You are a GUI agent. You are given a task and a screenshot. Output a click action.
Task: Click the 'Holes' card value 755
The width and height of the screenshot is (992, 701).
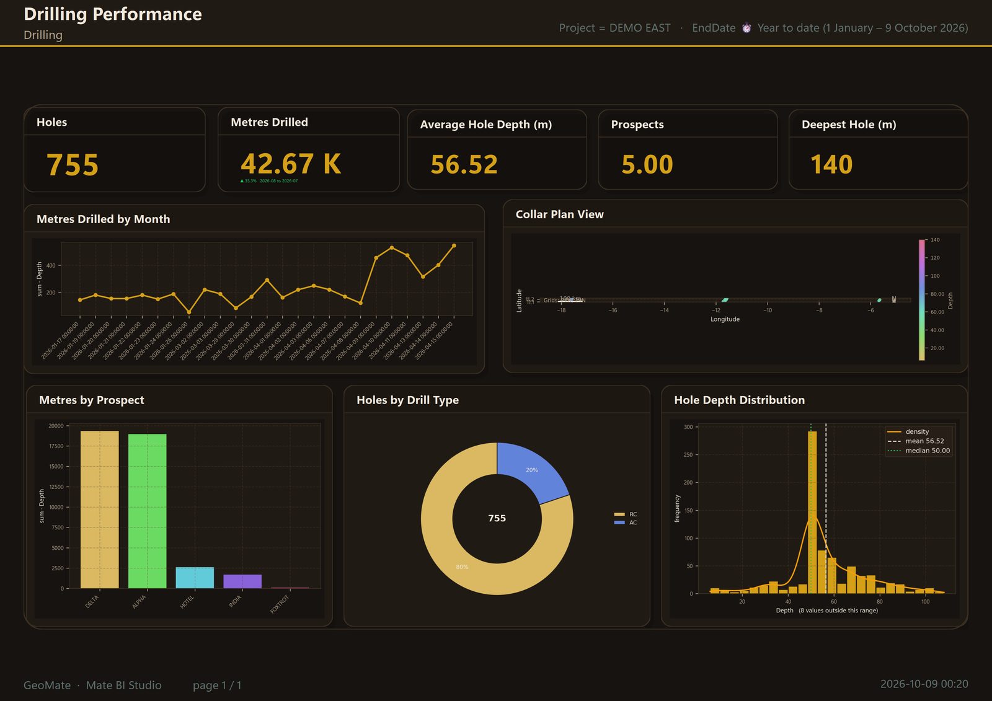click(x=73, y=165)
